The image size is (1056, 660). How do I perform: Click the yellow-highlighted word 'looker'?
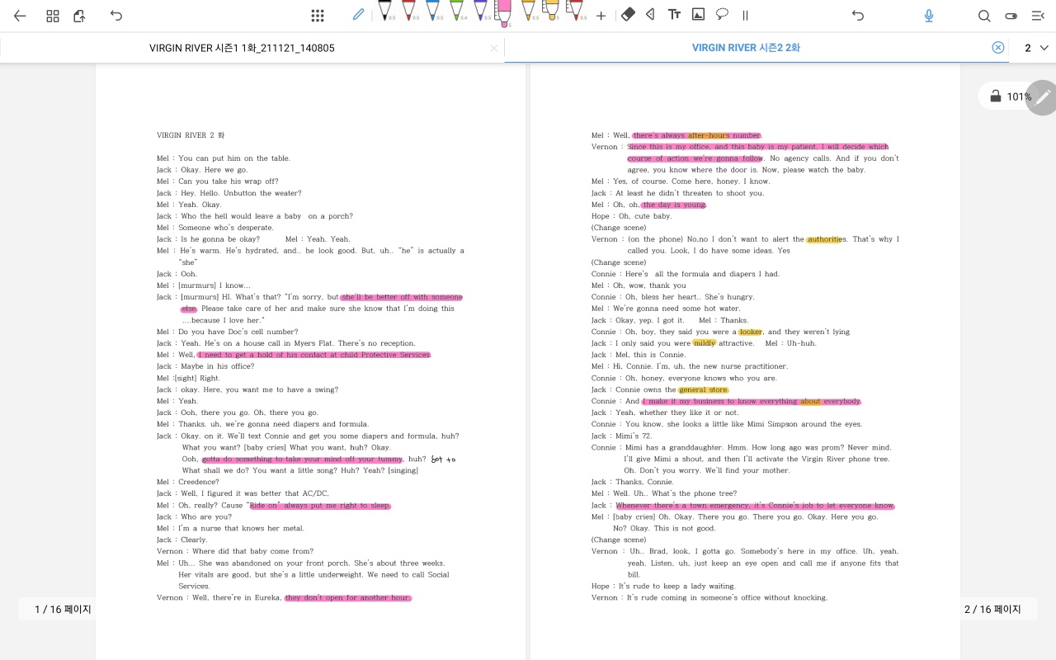[751, 332]
